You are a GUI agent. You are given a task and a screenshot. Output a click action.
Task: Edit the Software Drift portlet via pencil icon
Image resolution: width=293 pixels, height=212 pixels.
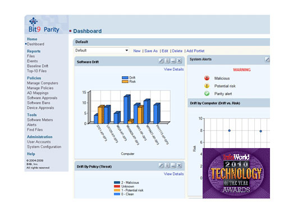pos(161,61)
